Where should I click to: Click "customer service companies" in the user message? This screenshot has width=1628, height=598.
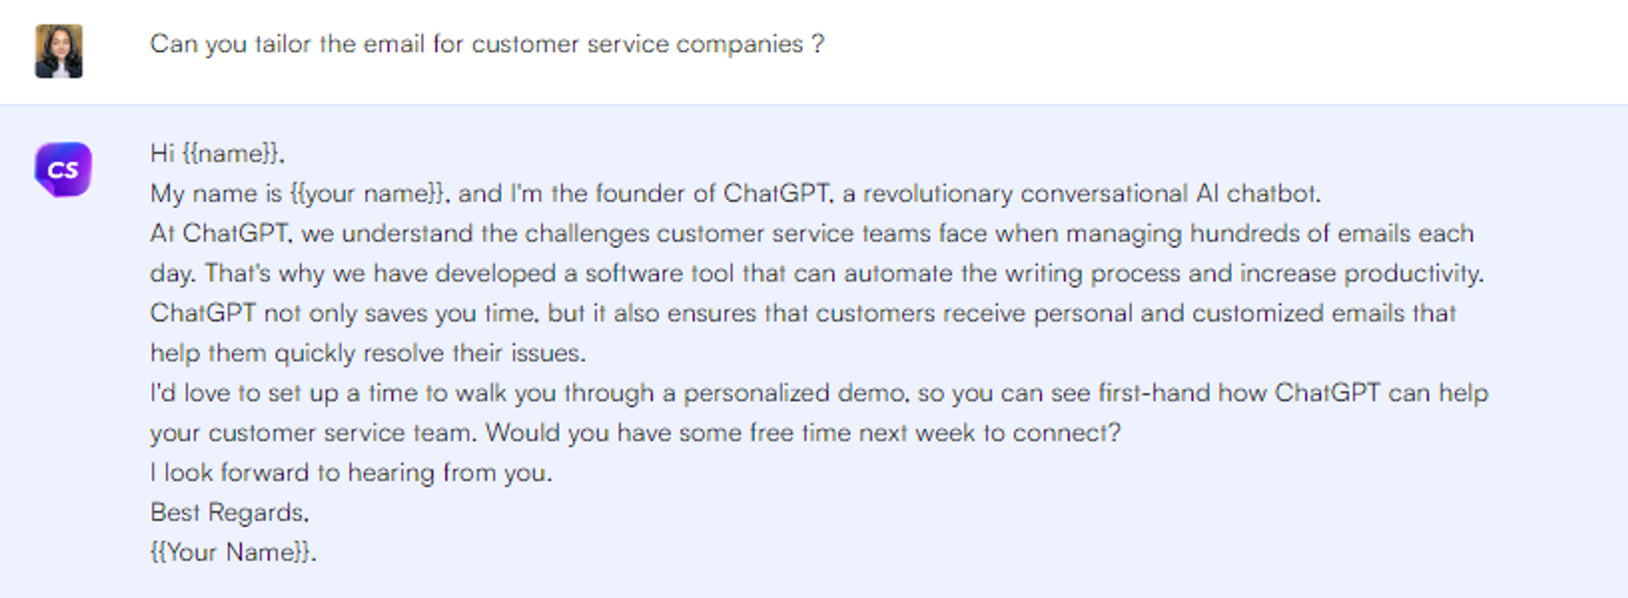click(x=637, y=44)
